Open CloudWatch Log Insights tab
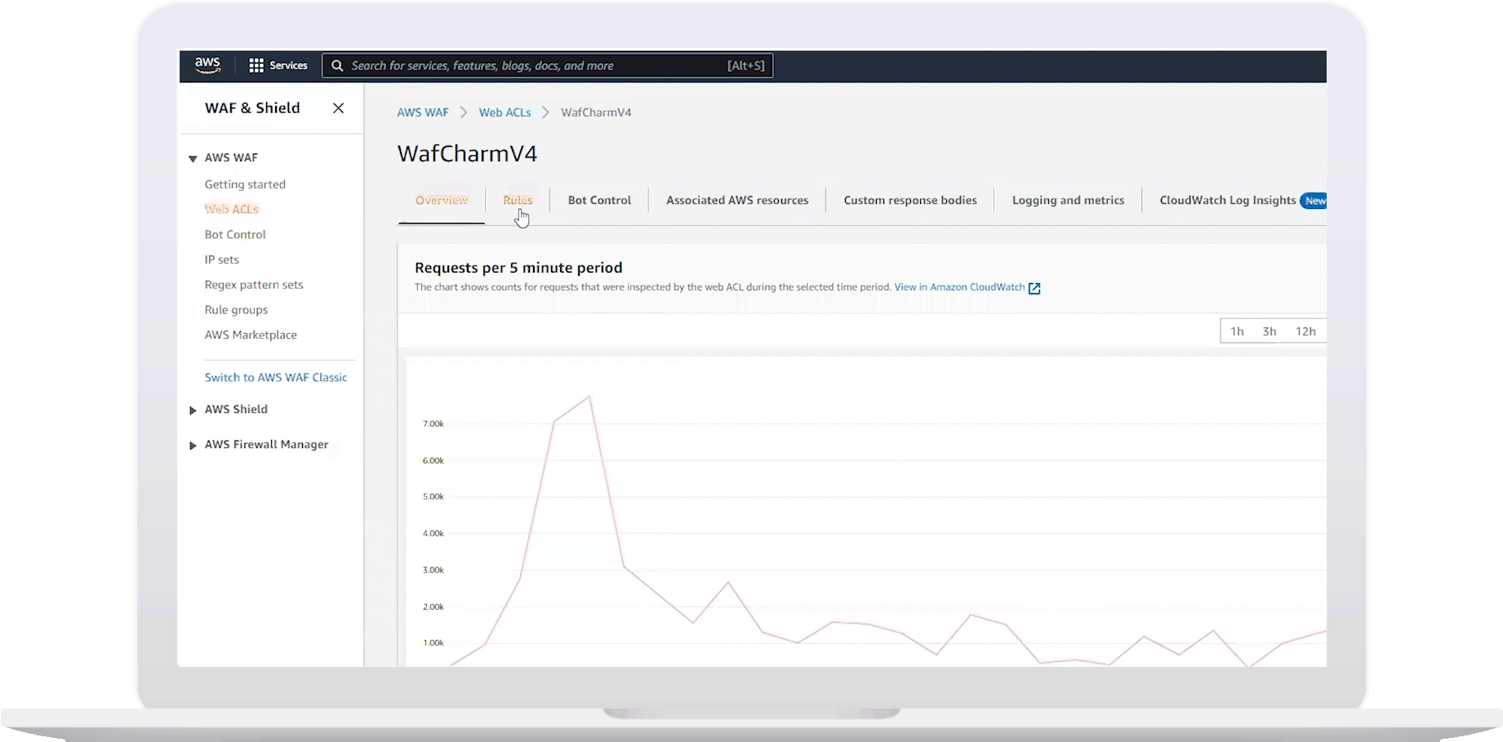The height and width of the screenshot is (742, 1503). (x=1228, y=200)
